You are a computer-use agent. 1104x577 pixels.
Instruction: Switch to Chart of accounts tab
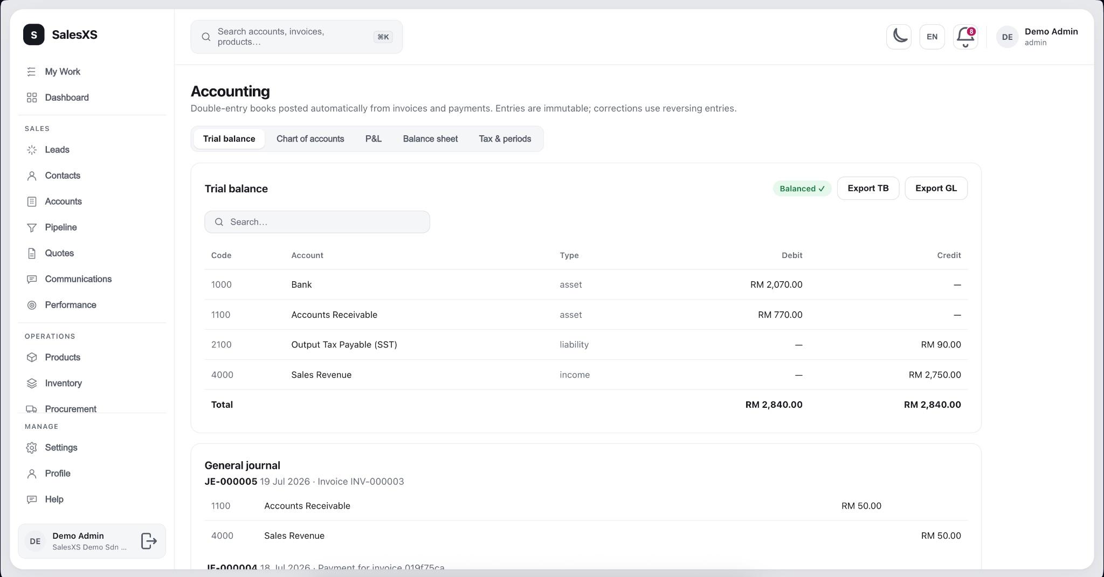pyautogui.click(x=310, y=139)
